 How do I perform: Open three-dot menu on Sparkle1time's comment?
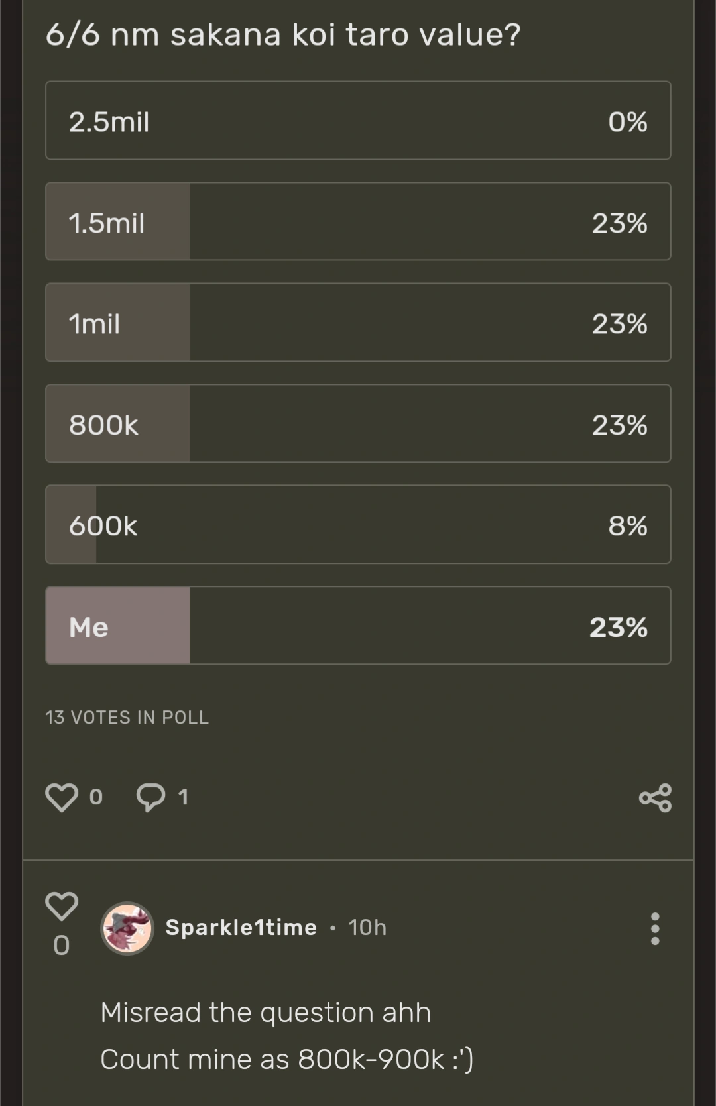(x=655, y=928)
